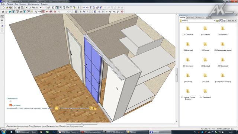Image resolution: width=238 pixels, height=134 pixels.
Task: Save the project with the floppy disk icon
Action: (10, 7)
